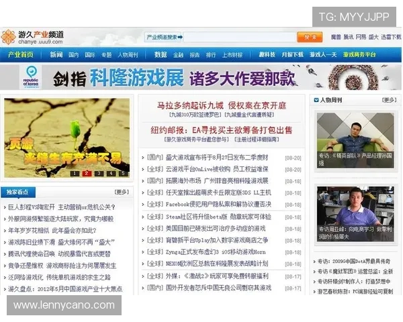This screenshot has height=322, width=403.
Task: Open article 年年岁岁花相似 此年盛会亦如此
Action: 52,231
